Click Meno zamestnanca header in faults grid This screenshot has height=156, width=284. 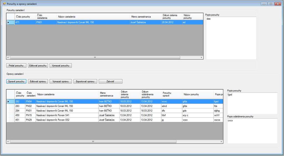tap(146, 17)
